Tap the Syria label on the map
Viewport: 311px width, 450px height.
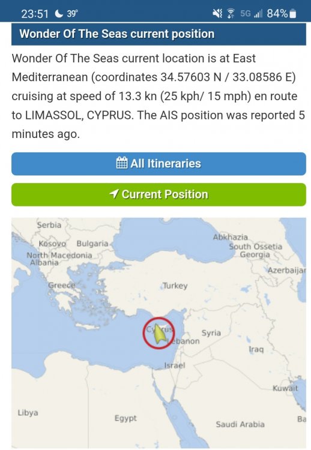(211, 333)
